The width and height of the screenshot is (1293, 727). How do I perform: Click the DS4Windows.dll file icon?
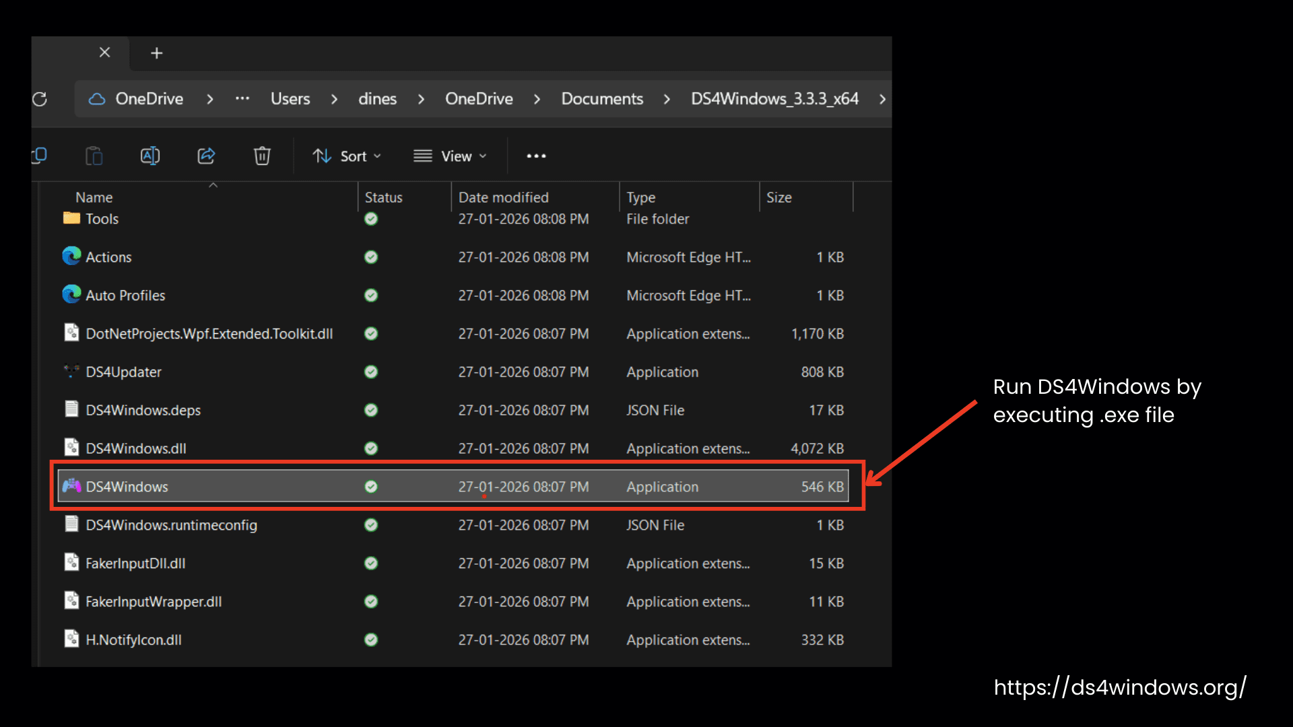[x=71, y=448]
